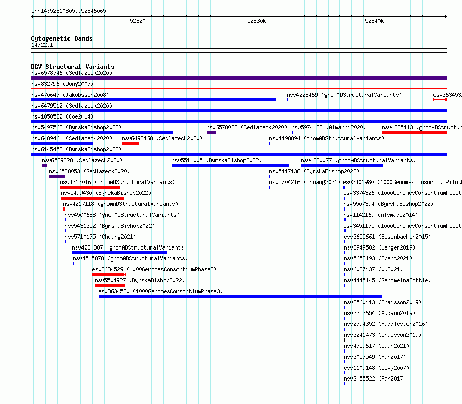Screen dimensions: 462x404
Task: Select nsv3560413 (Chaisson2019) label
Action: 383,302
